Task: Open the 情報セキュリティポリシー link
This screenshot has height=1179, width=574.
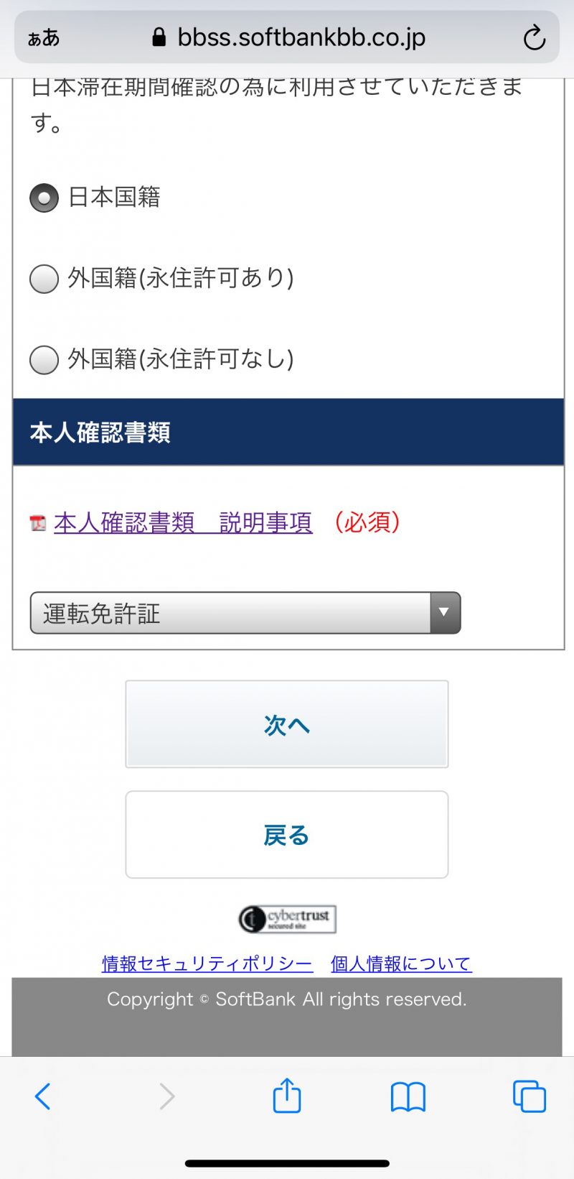Action: pos(207,963)
